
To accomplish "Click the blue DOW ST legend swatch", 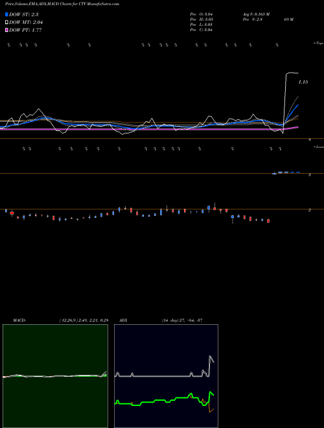I will tap(6, 14).
